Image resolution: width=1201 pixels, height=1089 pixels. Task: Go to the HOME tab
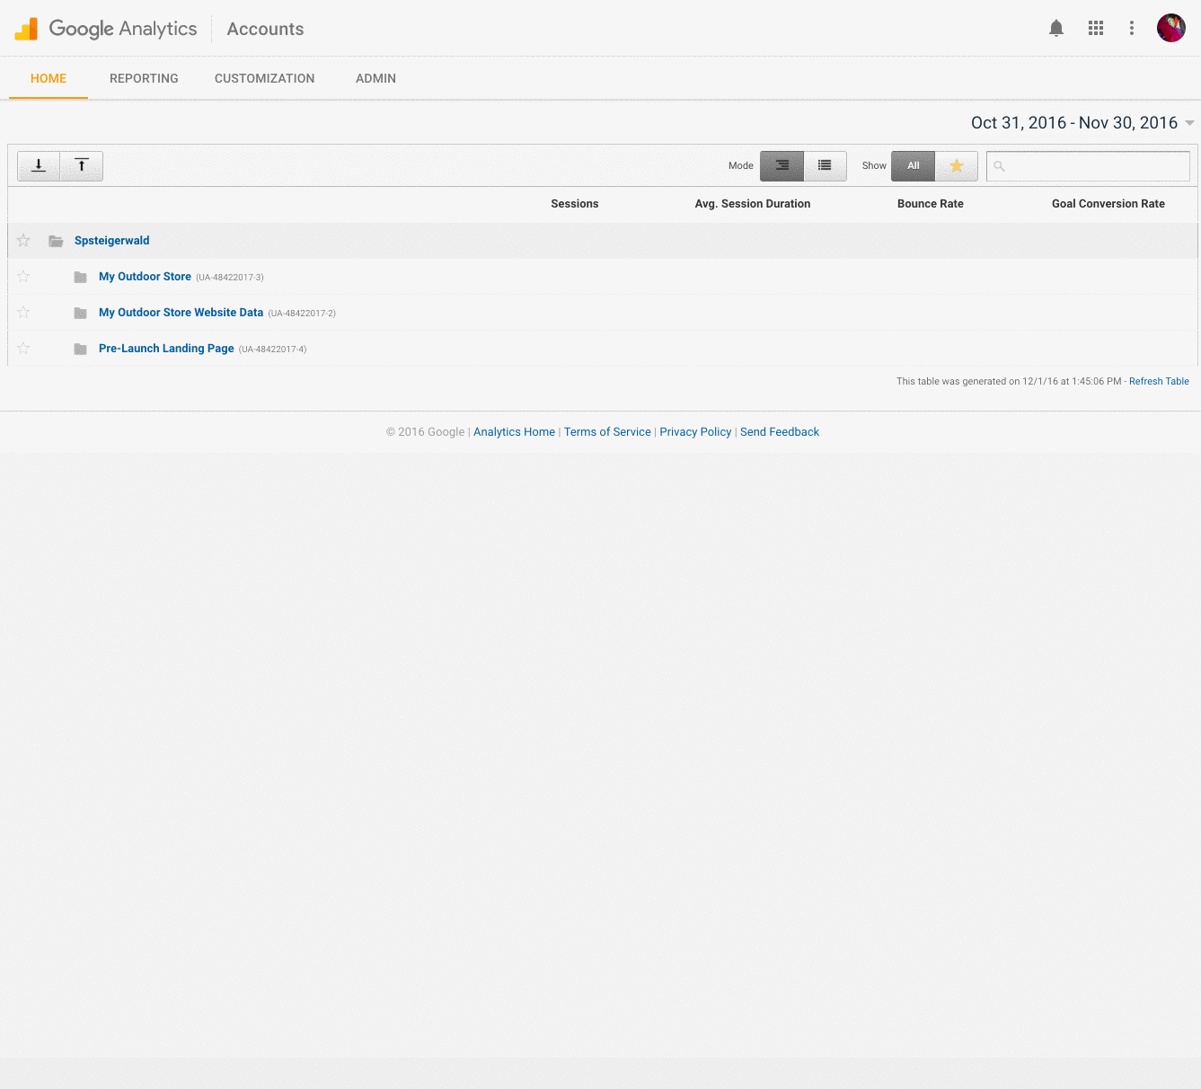49,78
